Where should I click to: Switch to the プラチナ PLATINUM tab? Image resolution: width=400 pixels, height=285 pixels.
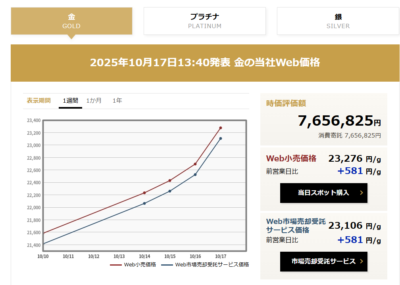point(204,21)
